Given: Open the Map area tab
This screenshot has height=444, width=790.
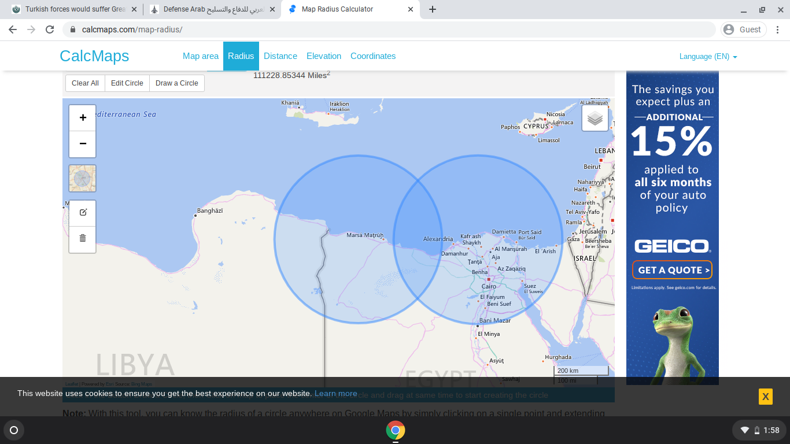Looking at the screenshot, I should pyautogui.click(x=201, y=56).
